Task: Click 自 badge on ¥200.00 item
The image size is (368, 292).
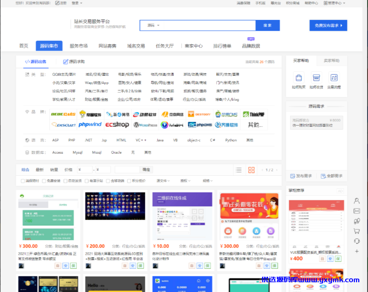Action: 125,266
